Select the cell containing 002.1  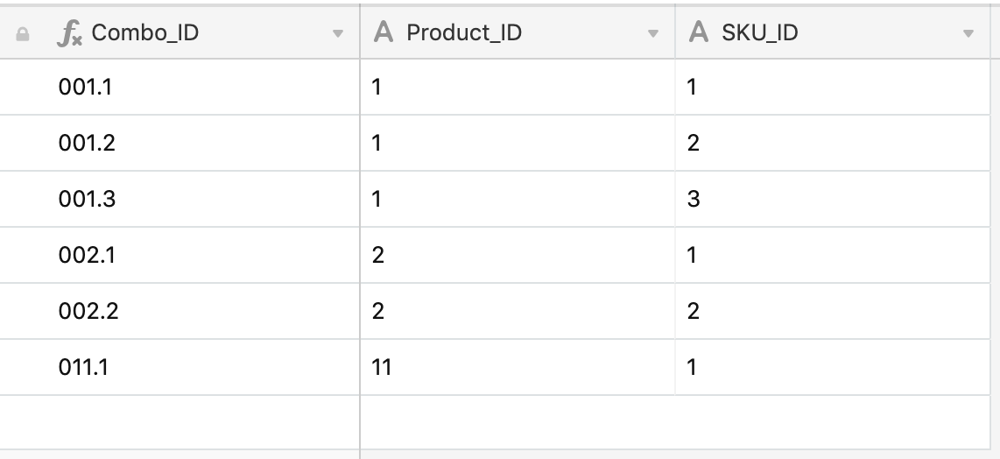pyautogui.click(x=180, y=256)
